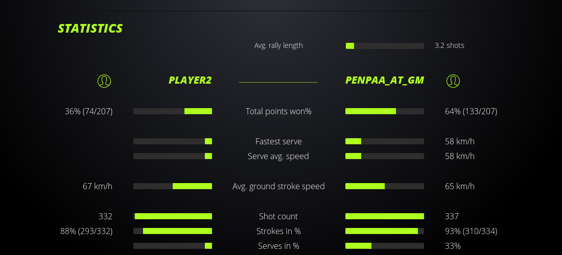Click PLAYER2's Shot count bar
This screenshot has width=562, height=255.
[x=173, y=216]
